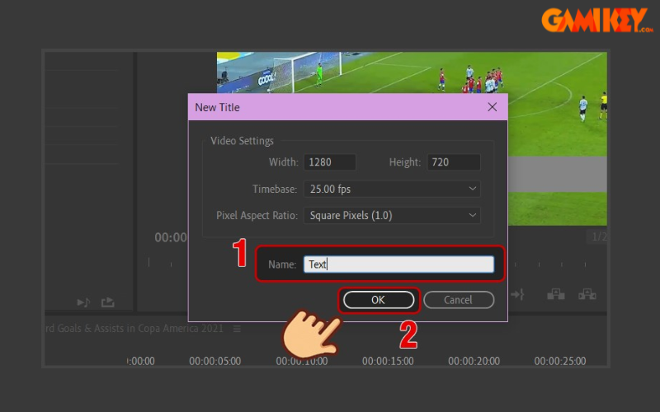Click the Name text field
Viewport: 660px width, 412px height.
click(398, 264)
